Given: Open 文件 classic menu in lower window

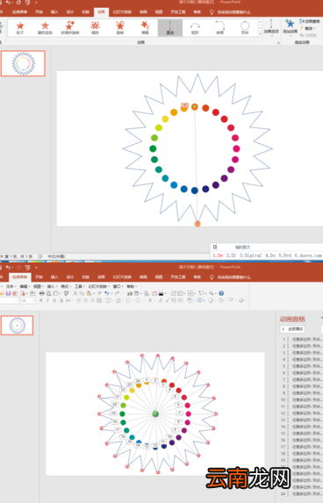Looking at the screenshot, I should pyautogui.click(x=11, y=286).
